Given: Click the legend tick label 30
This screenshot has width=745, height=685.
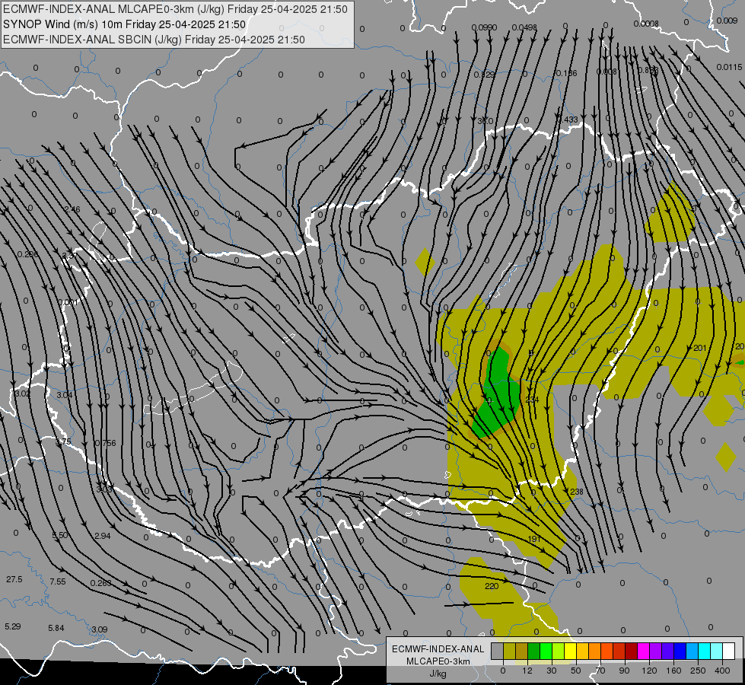Looking at the screenshot, I should pos(552,671).
